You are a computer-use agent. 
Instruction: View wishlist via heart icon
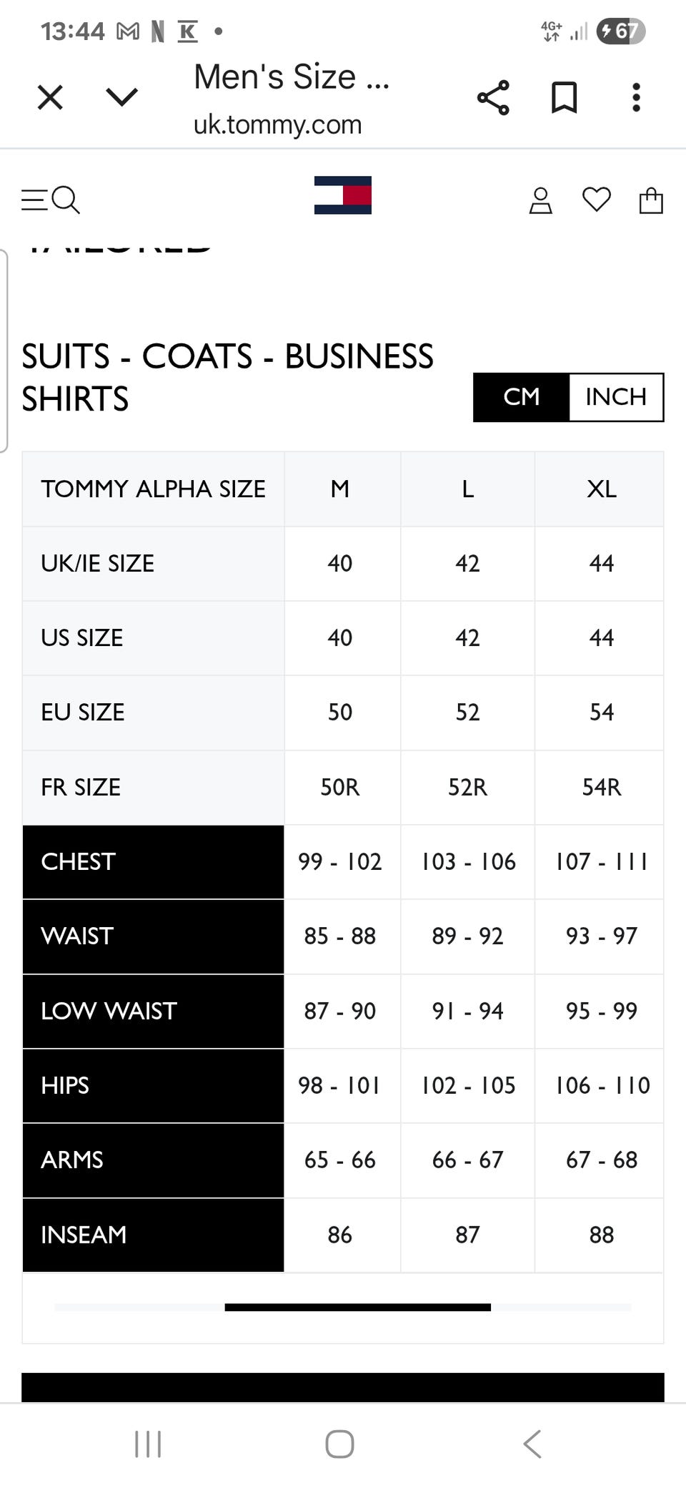[596, 200]
